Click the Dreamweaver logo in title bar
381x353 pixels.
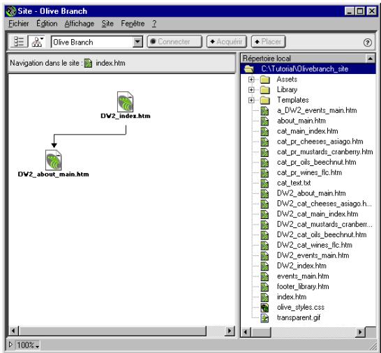pos(11,11)
